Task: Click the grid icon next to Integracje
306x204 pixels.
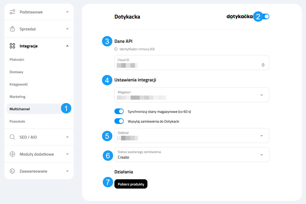Action: [x=12, y=46]
